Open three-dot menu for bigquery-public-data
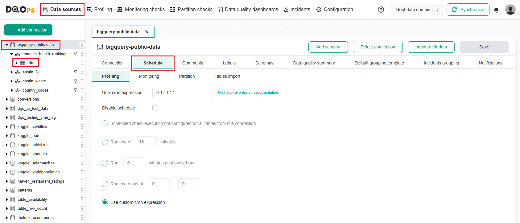Viewport: 520px width, 223px height. pos(82,45)
